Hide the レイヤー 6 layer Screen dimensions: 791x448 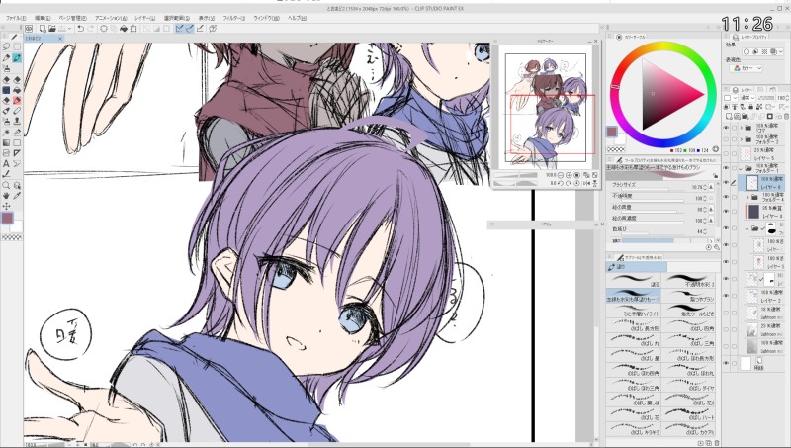[726, 183]
